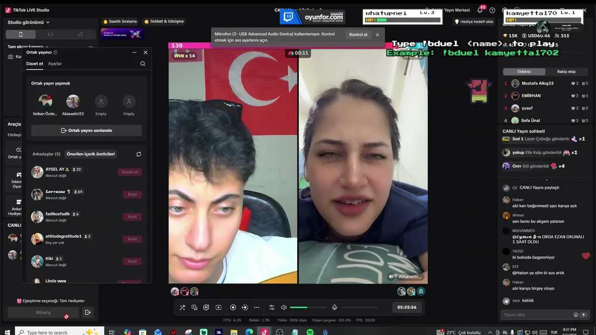Open the three-dot menu beside Tam ekran kamera
Image resolution: width=596 pixels, height=335 pixels.
pyautogui.click(x=91, y=47)
